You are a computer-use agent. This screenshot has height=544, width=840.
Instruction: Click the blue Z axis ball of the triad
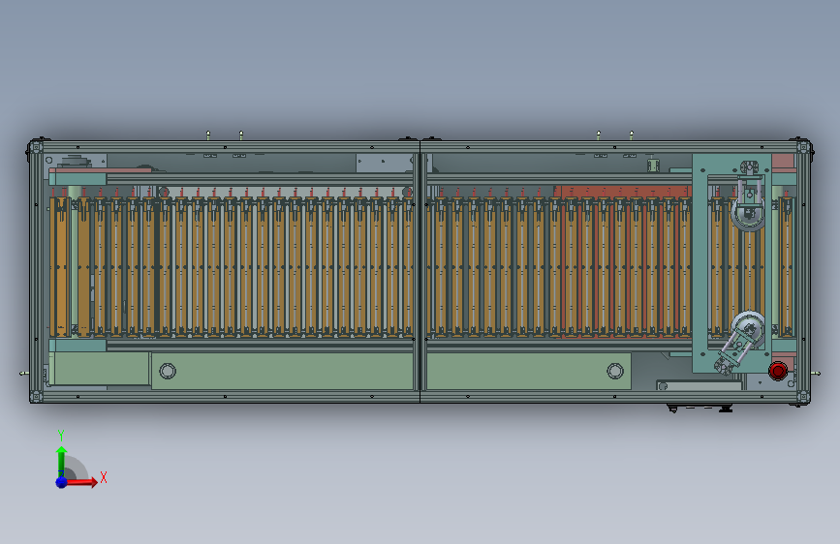point(61,482)
